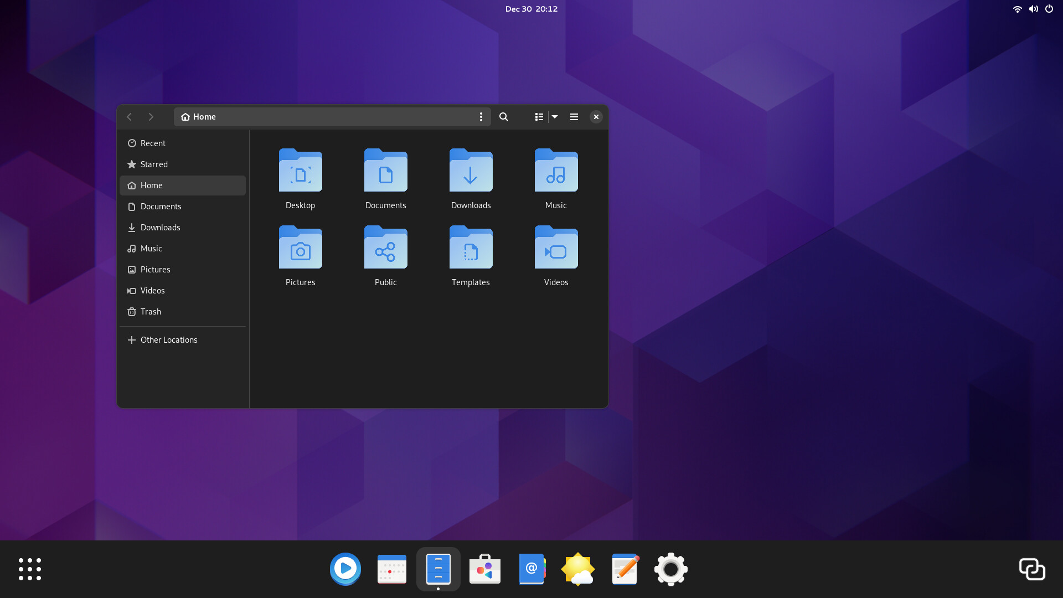
Task: Toggle to list view
Action: coord(539,117)
